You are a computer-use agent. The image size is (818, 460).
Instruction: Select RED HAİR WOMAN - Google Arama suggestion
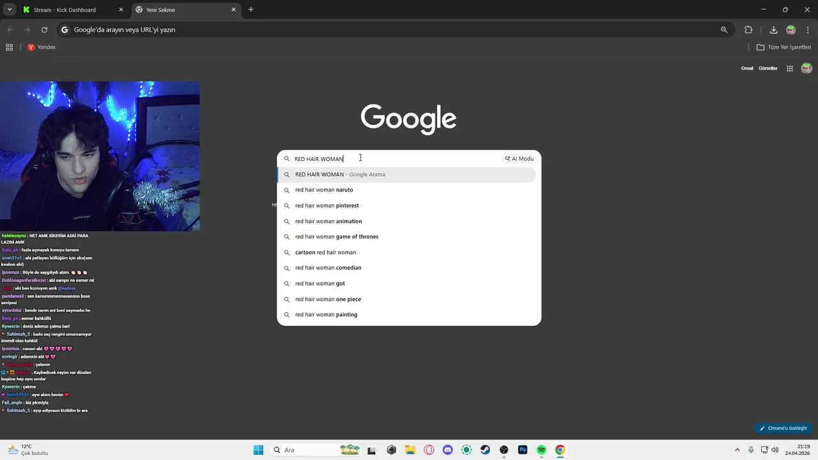(406, 174)
